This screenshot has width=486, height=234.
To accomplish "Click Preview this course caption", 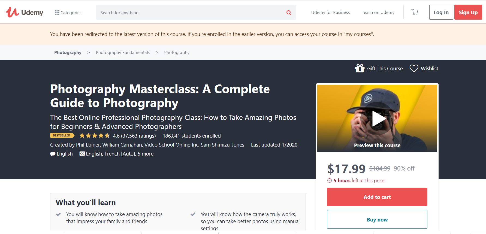I will pyautogui.click(x=377, y=145).
